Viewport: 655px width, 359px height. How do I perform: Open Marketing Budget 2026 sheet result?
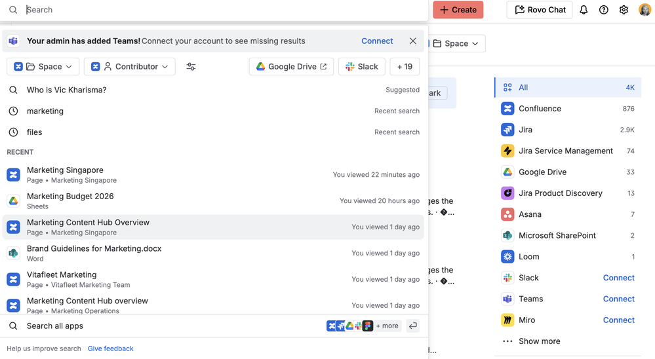(70, 197)
